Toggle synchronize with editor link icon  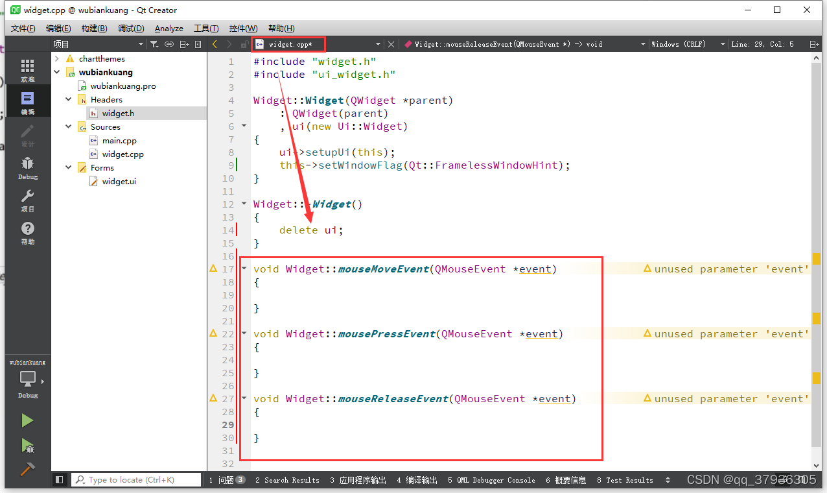point(169,44)
